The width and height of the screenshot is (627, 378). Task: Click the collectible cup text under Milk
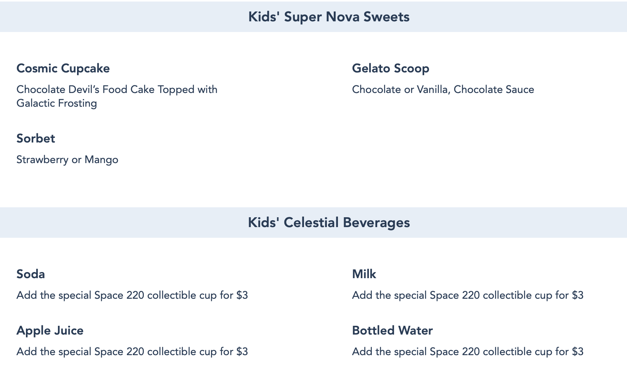468,295
